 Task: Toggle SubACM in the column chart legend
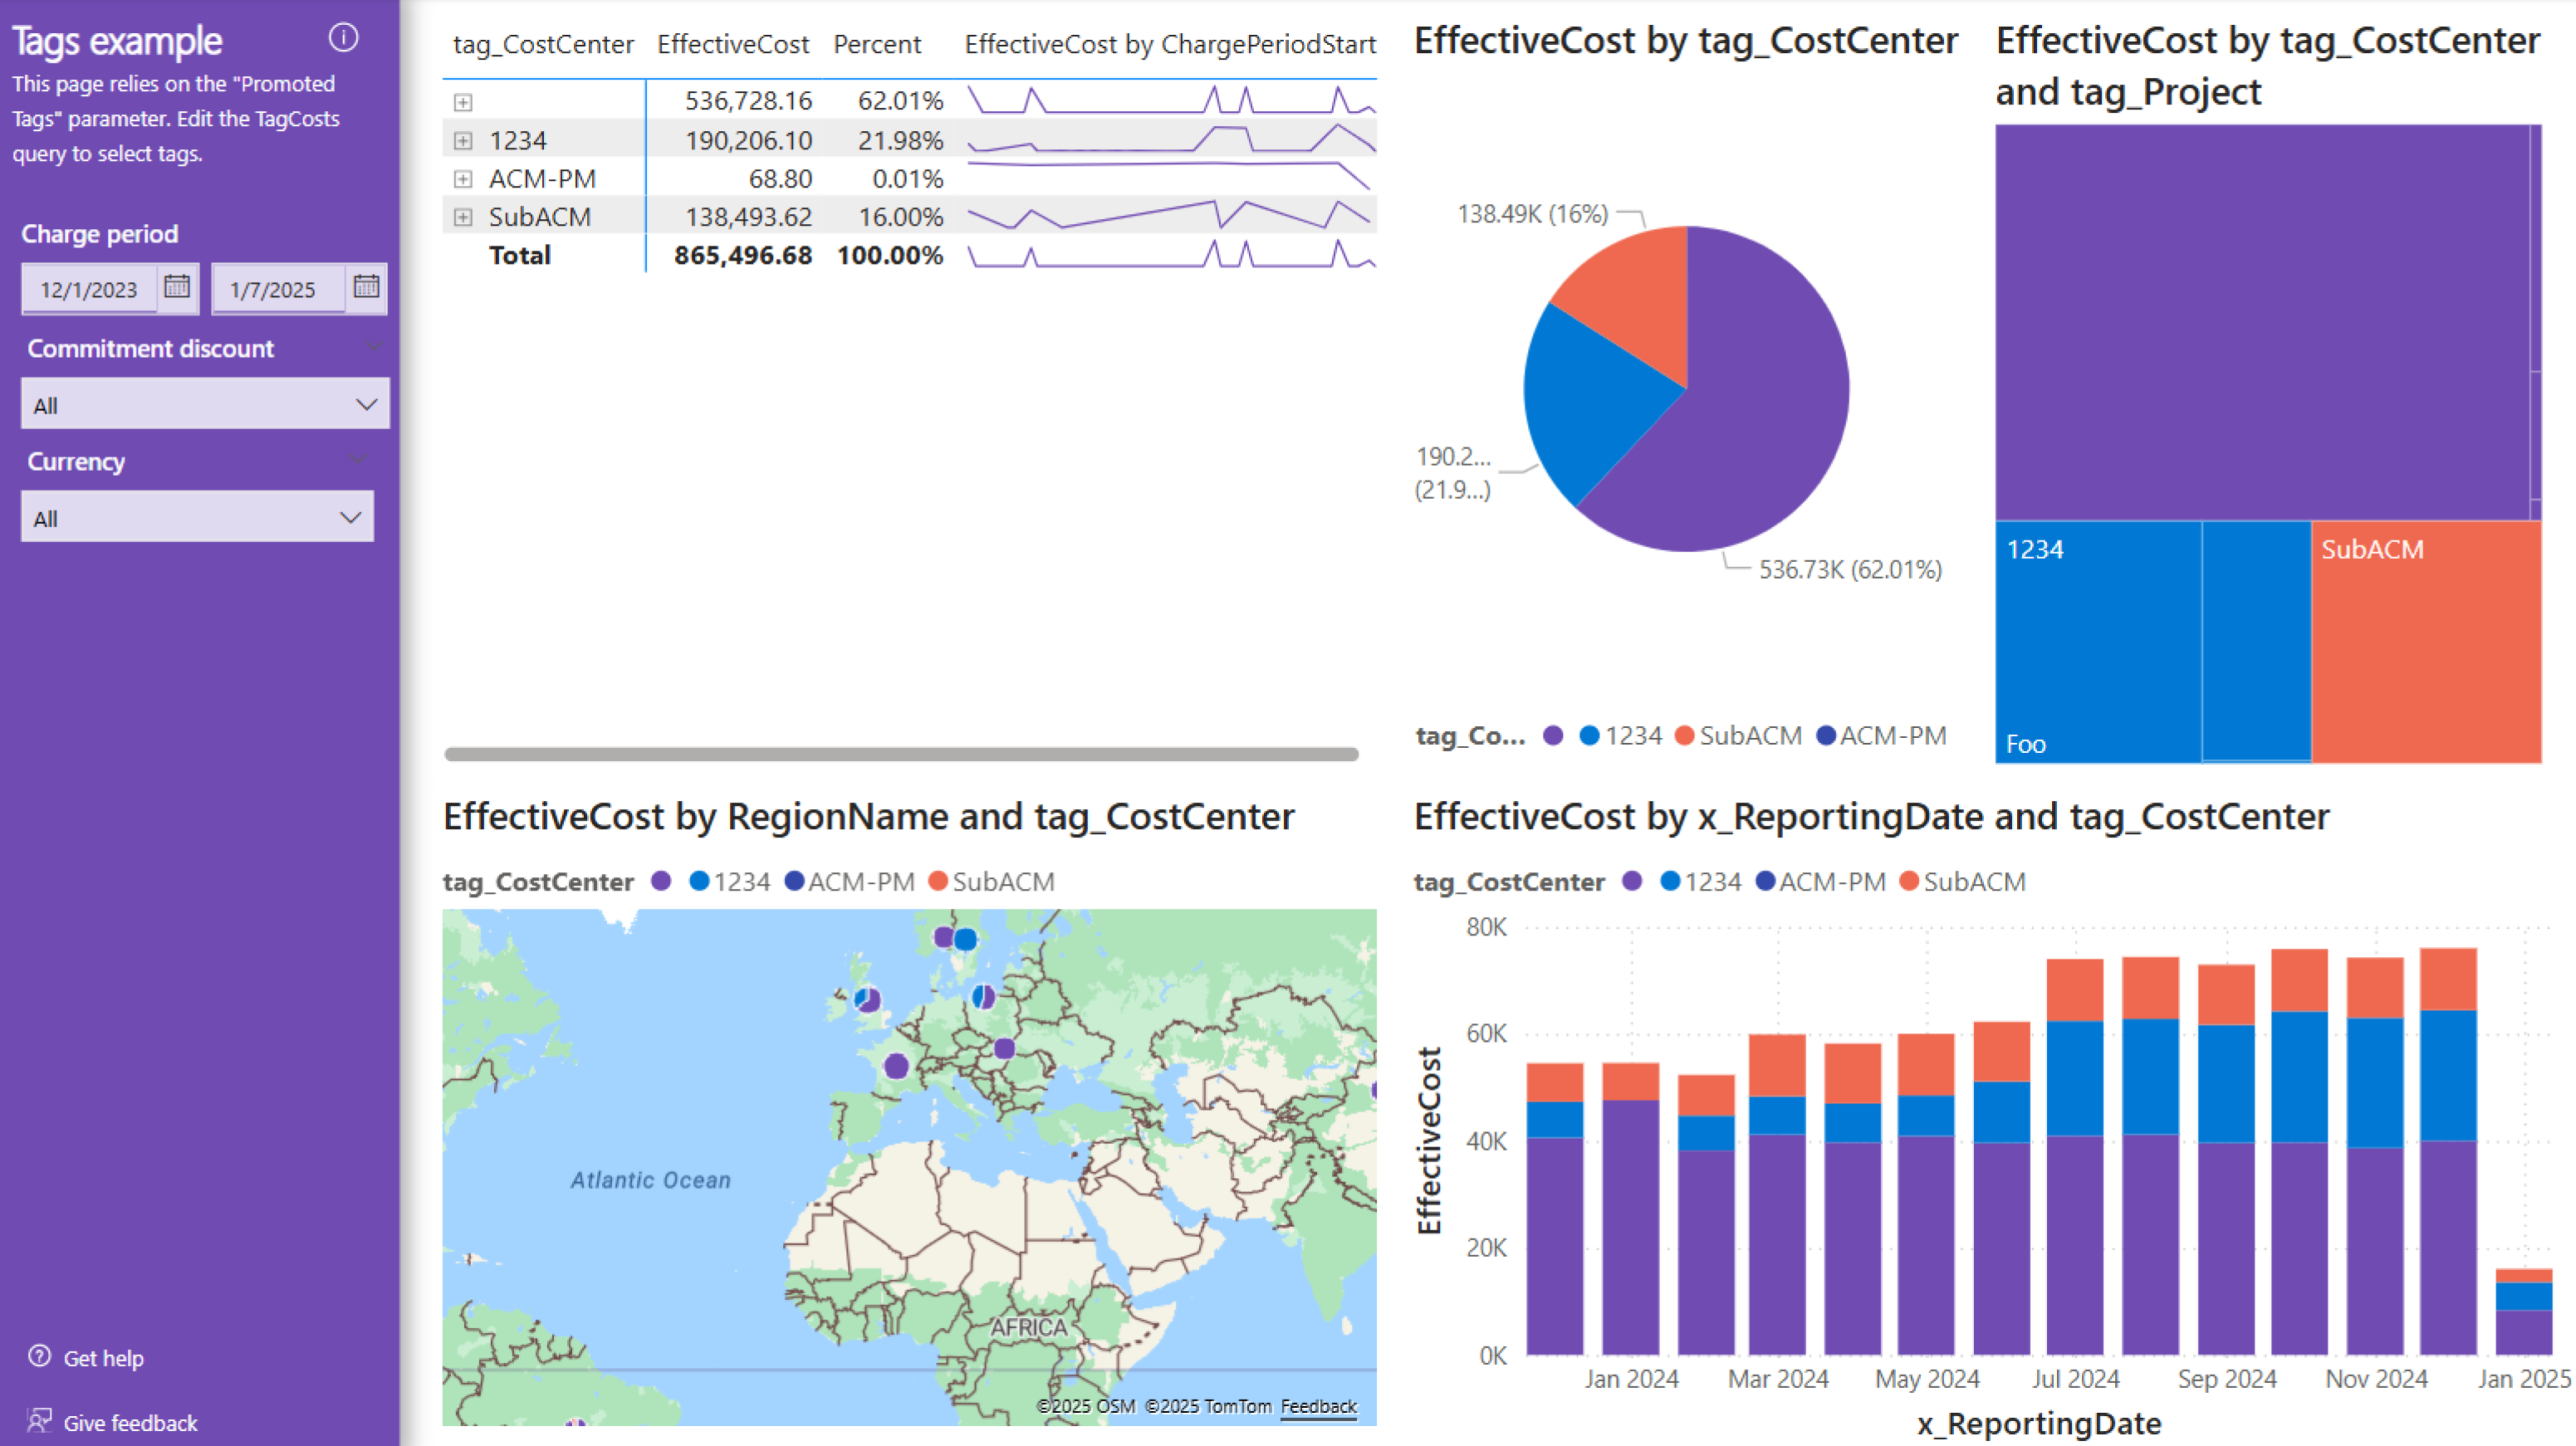coord(1974,882)
